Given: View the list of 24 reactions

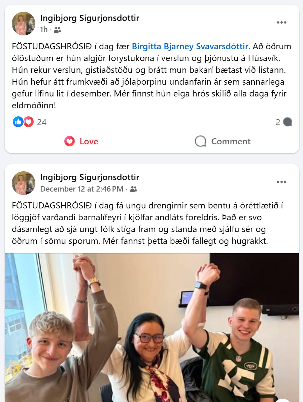Looking at the screenshot, I should tap(42, 122).
